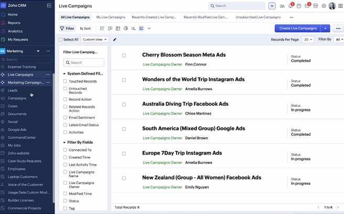Open Europe 7Day Trip Instagram Ads record
This screenshot has height=214, width=344.
click(182, 153)
